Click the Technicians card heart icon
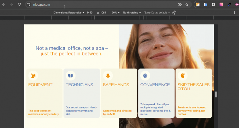The width and height of the screenshot is (239, 128). (x=70, y=75)
